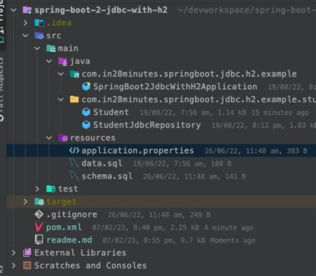Click the src source folder icon
316x276 pixels.
[39, 35]
